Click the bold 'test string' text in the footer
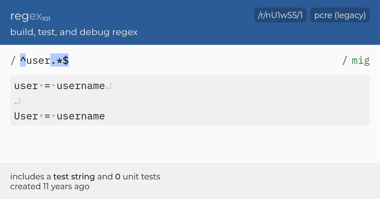The width and height of the screenshot is (380, 199). click(74, 177)
